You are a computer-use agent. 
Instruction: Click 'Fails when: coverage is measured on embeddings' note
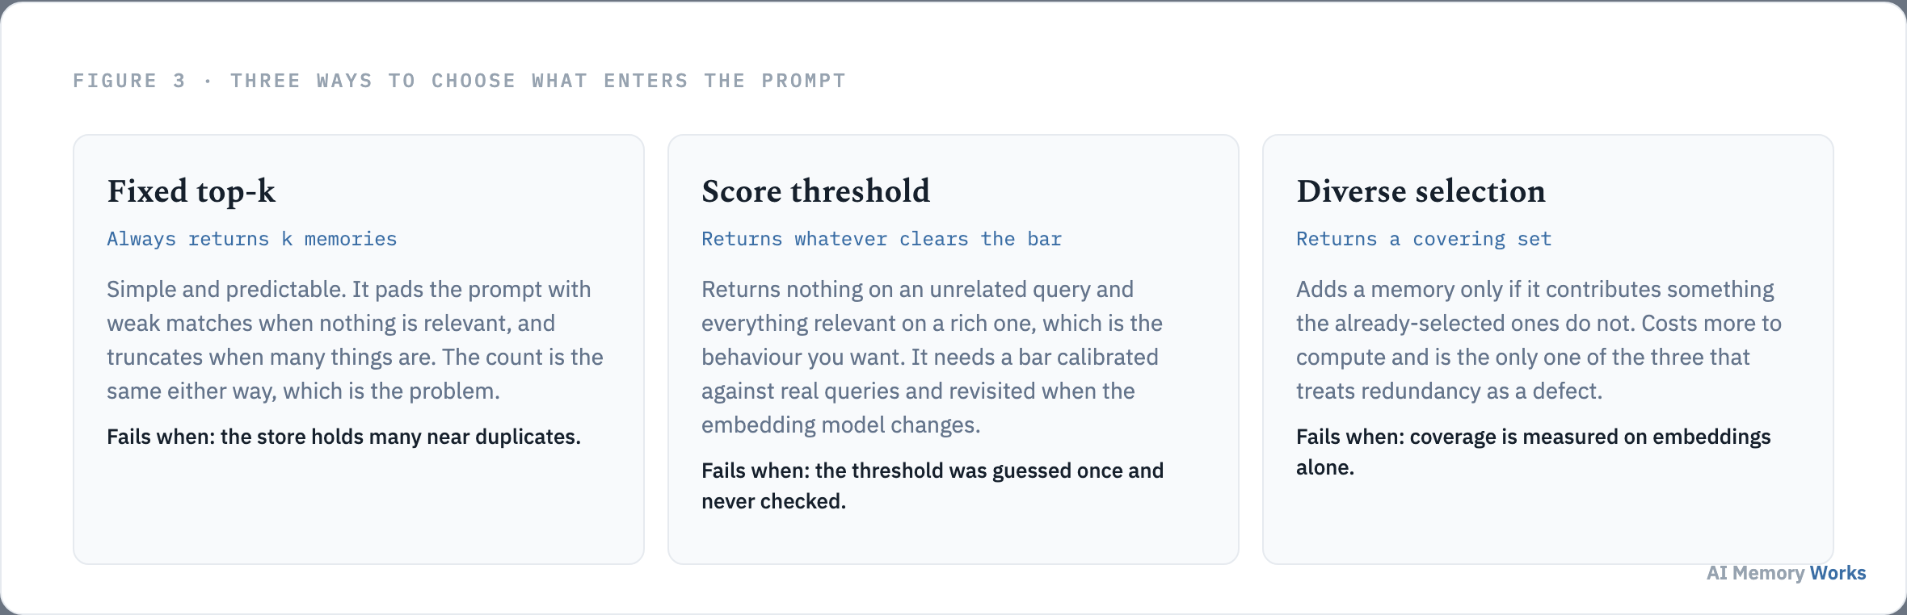[x=1533, y=452]
